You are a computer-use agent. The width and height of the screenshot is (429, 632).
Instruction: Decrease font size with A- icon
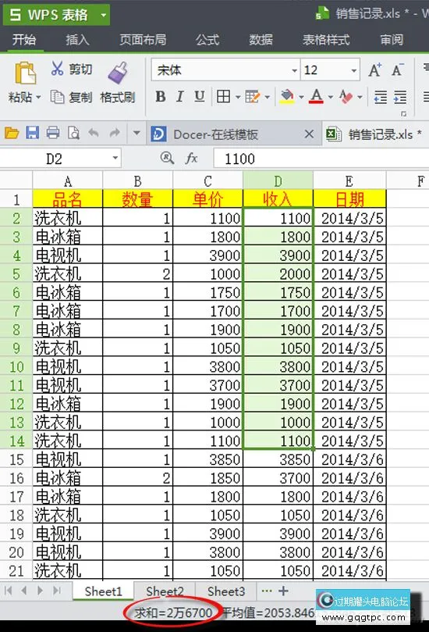[x=398, y=70]
